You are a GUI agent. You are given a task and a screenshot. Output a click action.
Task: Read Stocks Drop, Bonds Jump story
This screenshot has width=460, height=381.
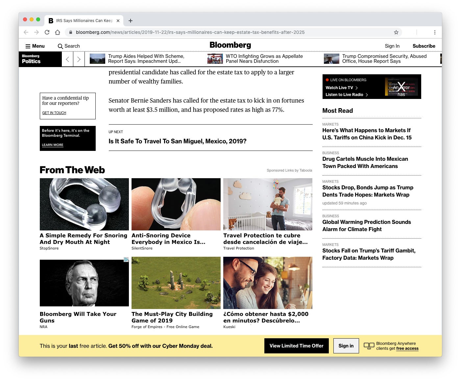368,191
